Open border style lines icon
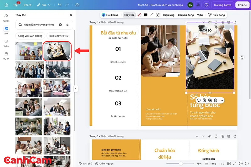The width and height of the screenshot is (251, 167). point(146,15)
